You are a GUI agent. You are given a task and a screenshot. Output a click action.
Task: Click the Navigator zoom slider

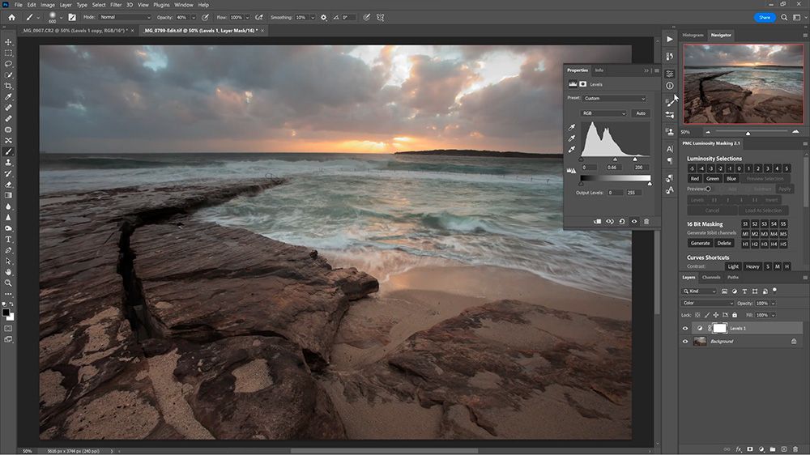[x=748, y=132]
